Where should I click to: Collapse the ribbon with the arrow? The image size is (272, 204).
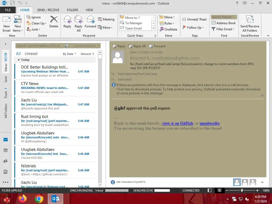pyautogui.click(x=268, y=36)
